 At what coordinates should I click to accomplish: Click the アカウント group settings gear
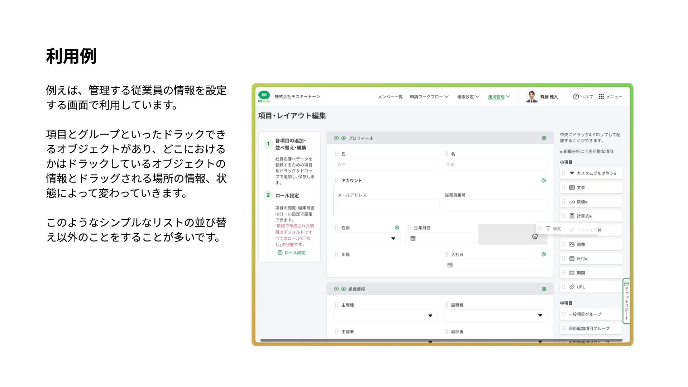click(544, 181)
